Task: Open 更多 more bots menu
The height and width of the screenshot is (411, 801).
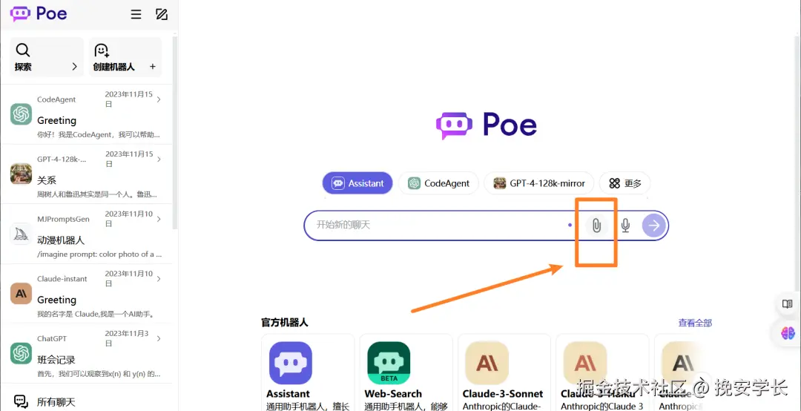Action: (x=624, y=183)
